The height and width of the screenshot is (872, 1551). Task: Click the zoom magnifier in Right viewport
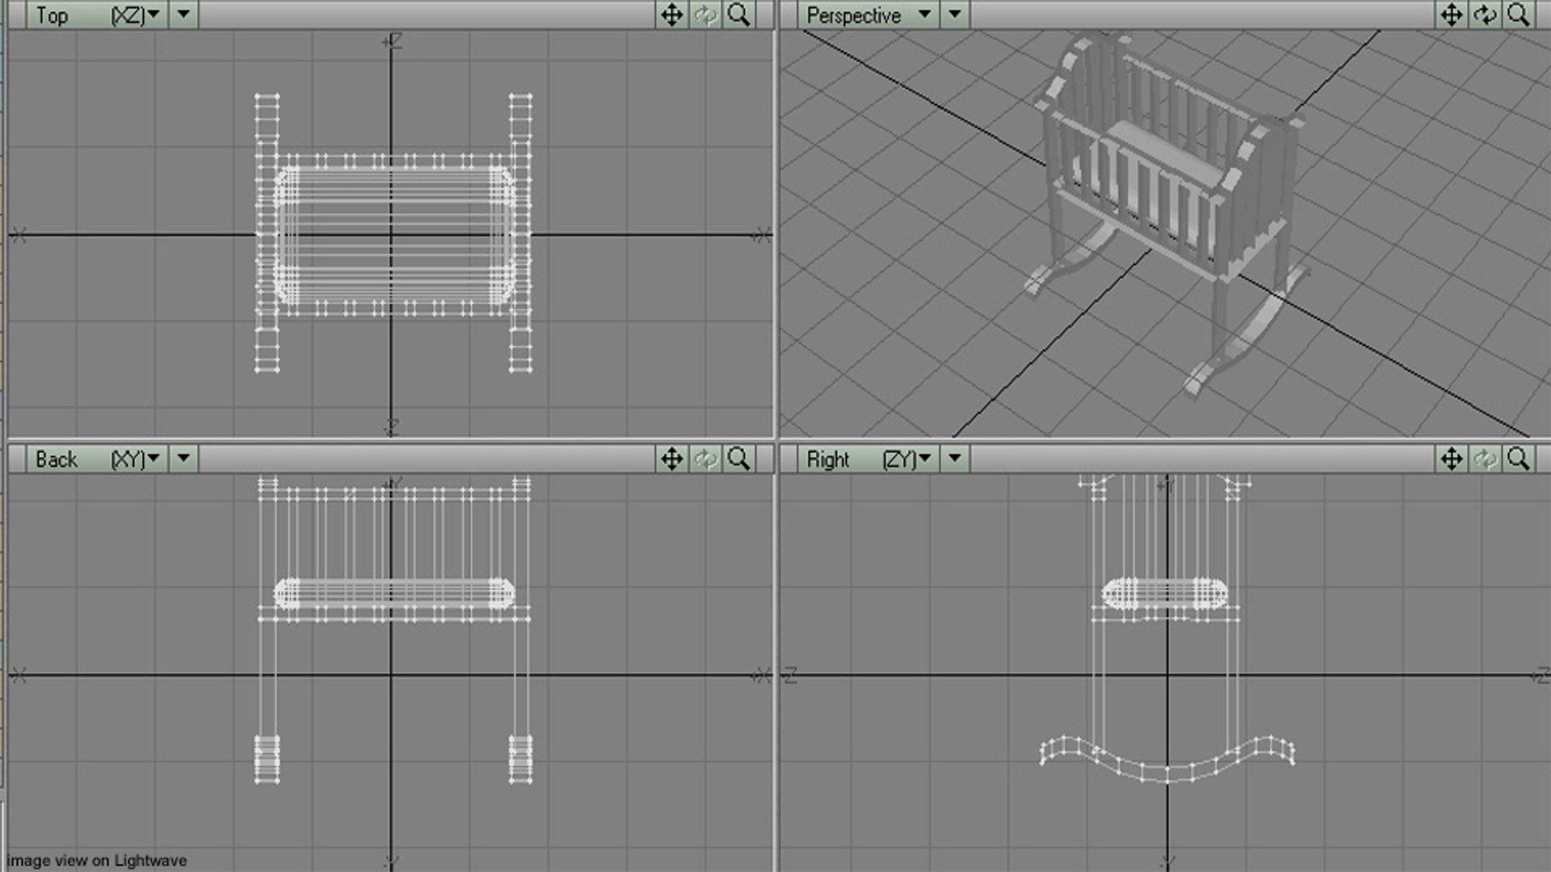pyautogui.click(x=1519, y=459)
